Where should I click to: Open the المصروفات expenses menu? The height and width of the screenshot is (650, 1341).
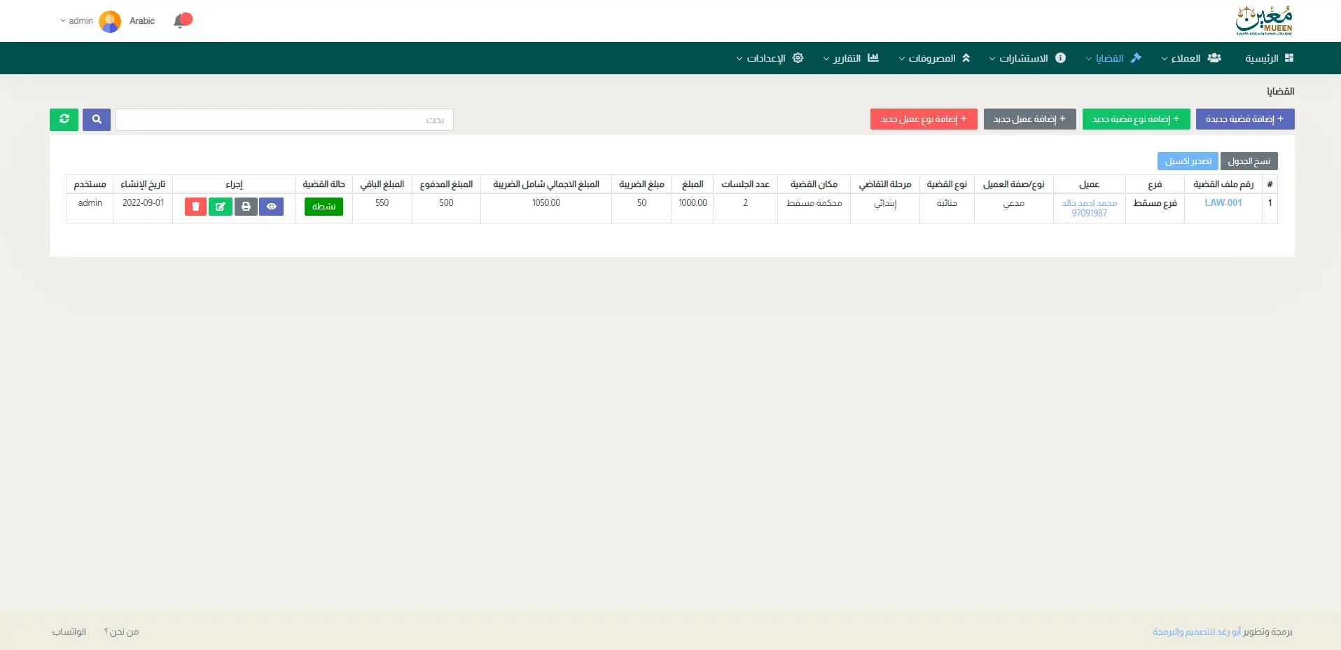click(x=934, y=58)
